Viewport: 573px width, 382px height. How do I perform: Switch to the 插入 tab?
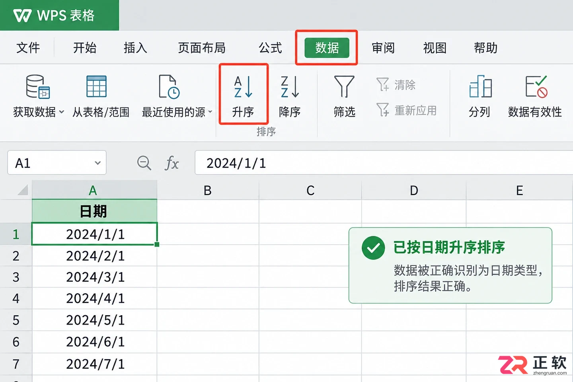coord(135,48)
